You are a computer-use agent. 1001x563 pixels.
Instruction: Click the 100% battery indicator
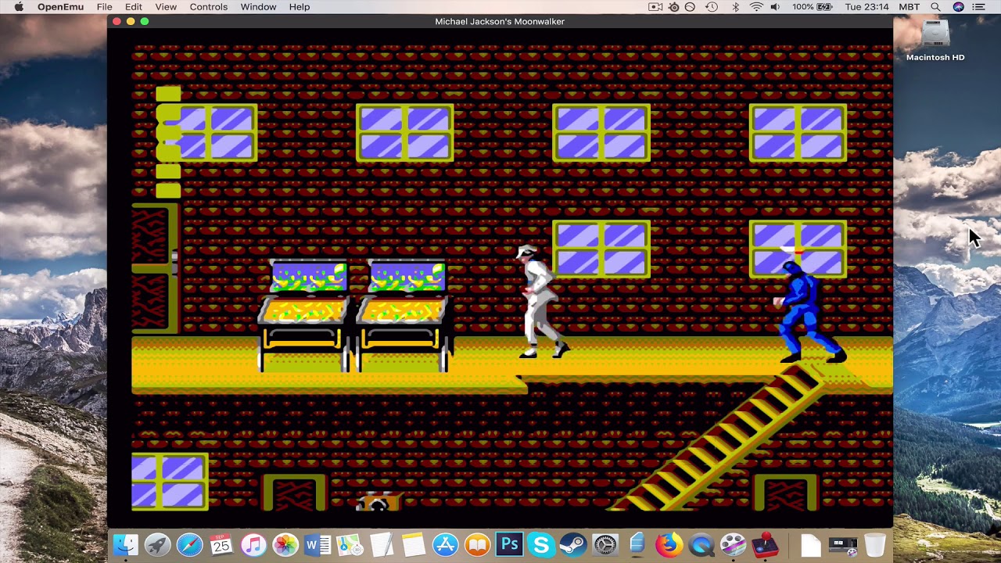(x=812, y=7)
